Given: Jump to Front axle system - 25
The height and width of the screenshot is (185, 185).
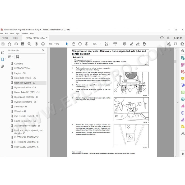Looking at the screenshot, I should pyautogui.click(x=25, y=78).
